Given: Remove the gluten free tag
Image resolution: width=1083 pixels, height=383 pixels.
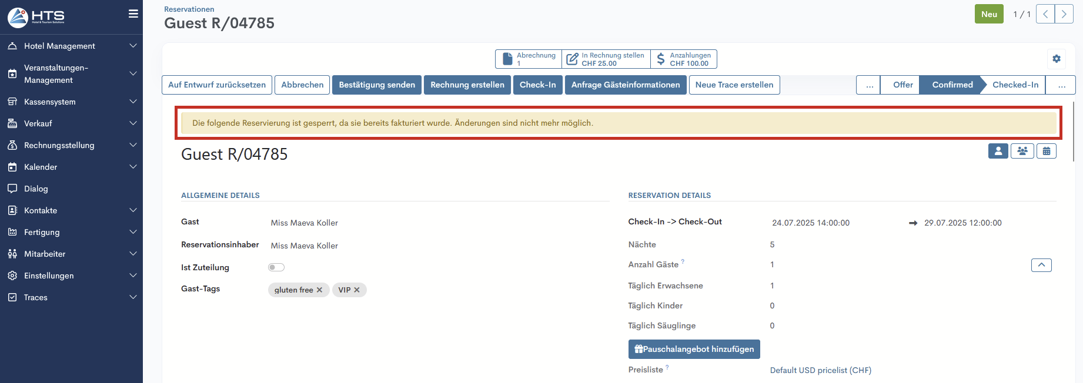Looking at the screenshot, I should coord(320,290).
